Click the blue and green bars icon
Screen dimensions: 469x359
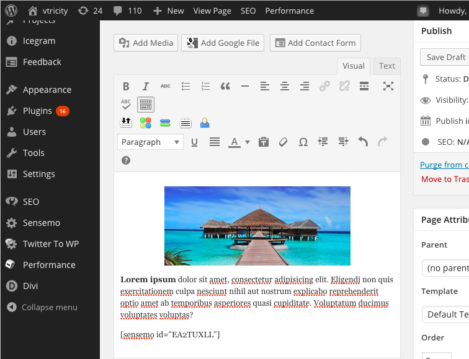[165, 123]
